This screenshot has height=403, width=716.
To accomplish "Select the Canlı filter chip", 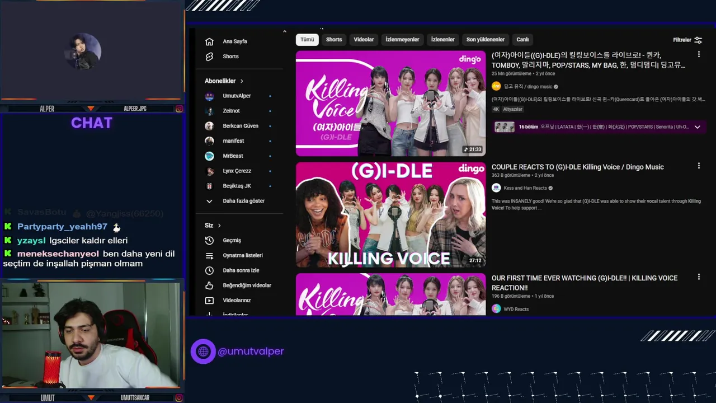I will (x=522, y=40).
